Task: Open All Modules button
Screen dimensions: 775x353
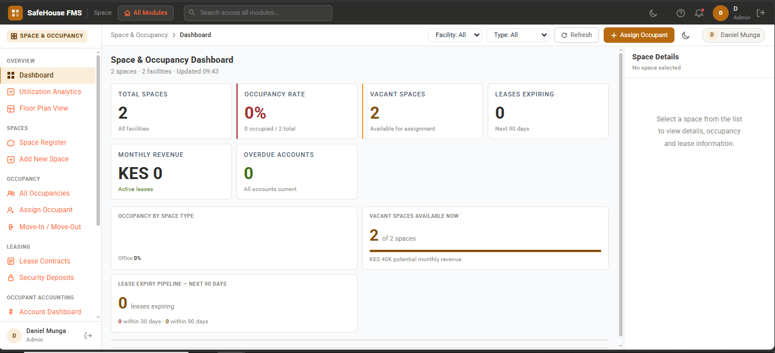Action: tap(146, 13)
